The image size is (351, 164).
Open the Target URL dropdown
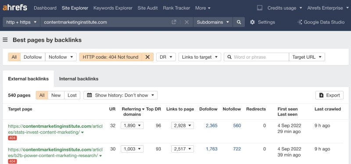pyautogui.click(x=307, y=57)
